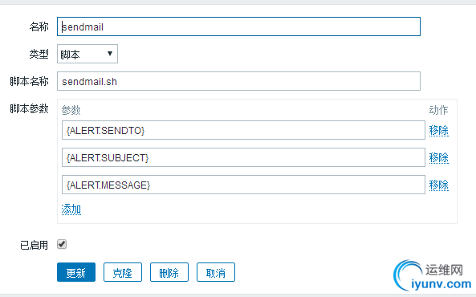Remove the {ALERT.SUBJECT} parameter via 移除
476x297 pixels.
pyautogui.click(x=438, y=157)
